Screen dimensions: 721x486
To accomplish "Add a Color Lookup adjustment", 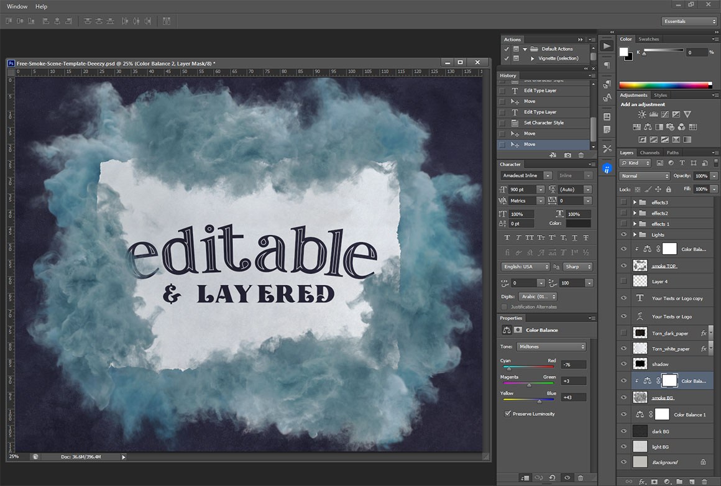I will click(693, 127).
